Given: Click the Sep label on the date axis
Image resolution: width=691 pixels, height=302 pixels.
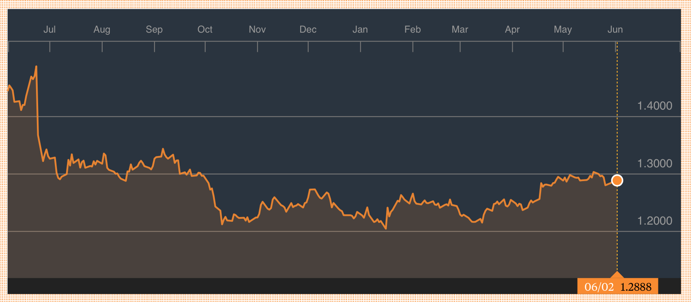Looking at the screenshot, I should coord(154,29).
